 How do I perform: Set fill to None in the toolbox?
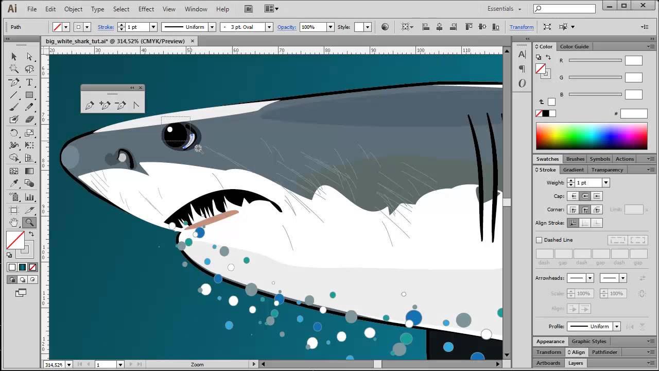tap(33, 267)
